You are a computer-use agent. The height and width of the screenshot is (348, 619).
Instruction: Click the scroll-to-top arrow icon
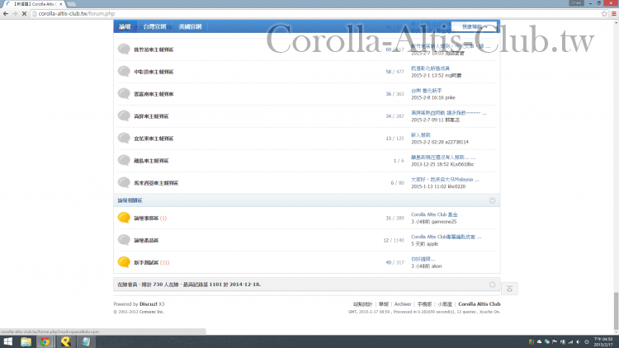pyautogui.click(x=510, y=289)
